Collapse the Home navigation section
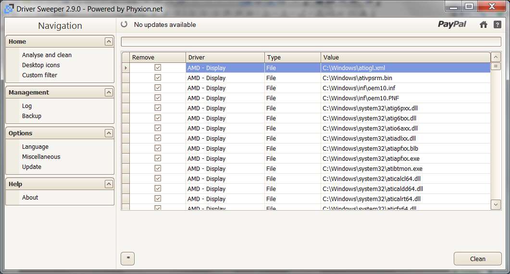The height and width of the screenshot is (274, 510). (x=109, y=42)
